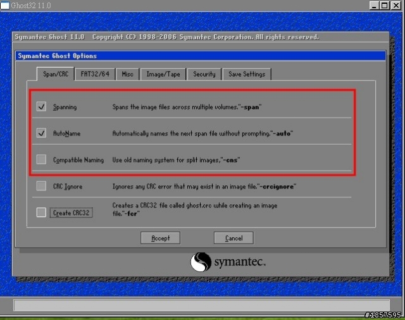405x320 pixels.
Task: Tick the Create CRC32 checkbox
Action: [x=41, y=212]
